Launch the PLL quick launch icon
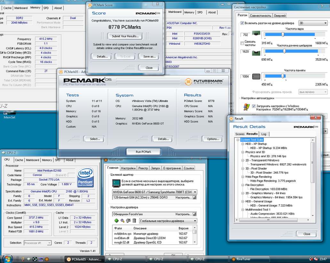 click(x=41, y=259)
